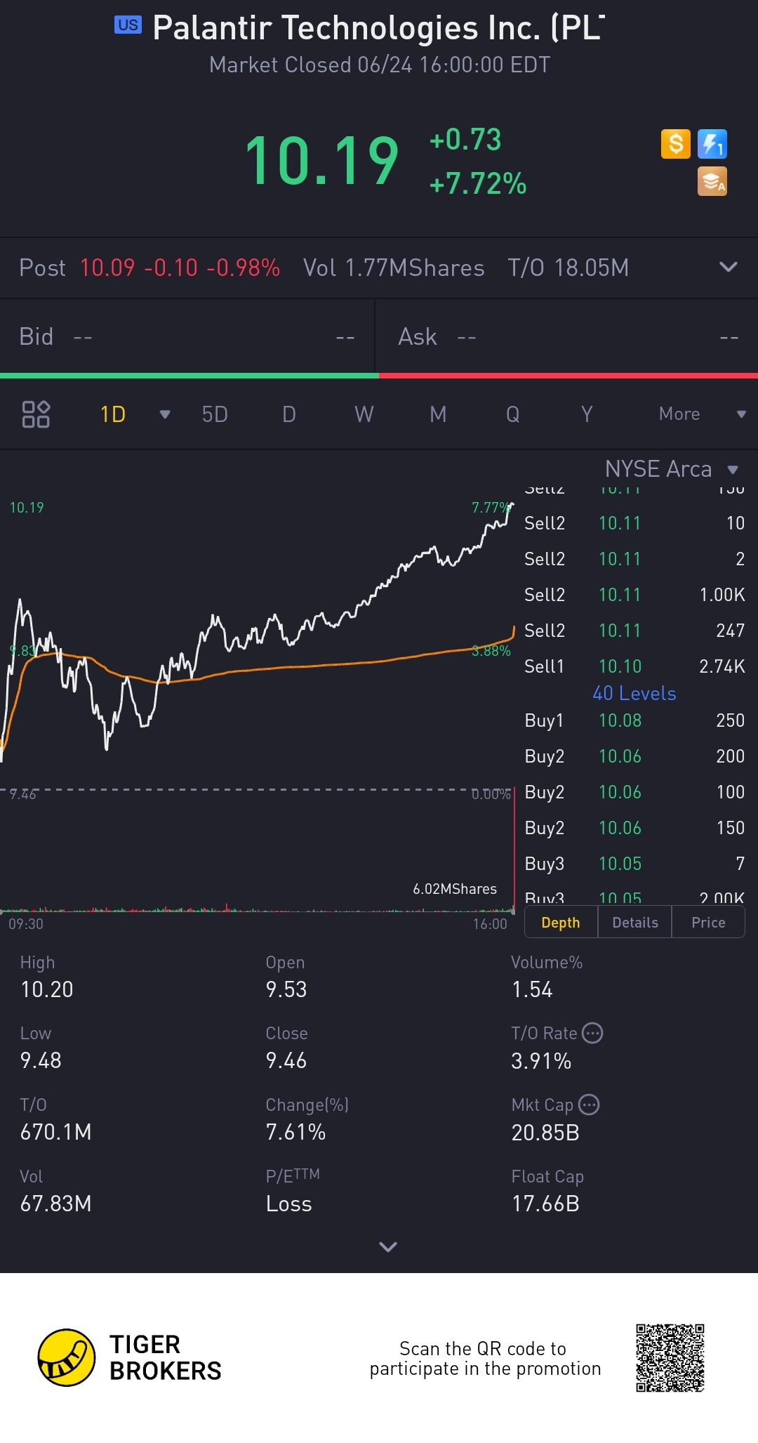
Task: Open T/O Rate info bubble icon
Action: pos(593,1033)
